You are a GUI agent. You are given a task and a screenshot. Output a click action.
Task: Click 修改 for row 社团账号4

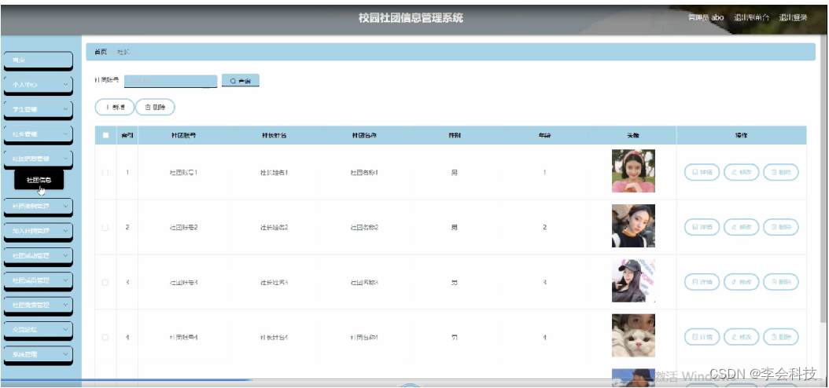click(x=741, y=337)
